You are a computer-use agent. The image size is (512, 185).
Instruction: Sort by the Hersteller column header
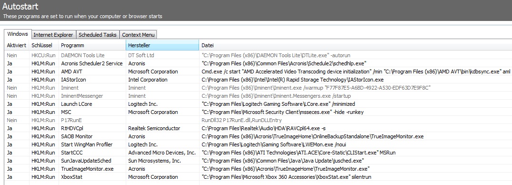[162, 45]
